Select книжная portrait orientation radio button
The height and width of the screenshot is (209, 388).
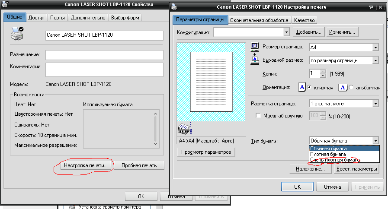pyautogui.click(x=309, y=88)
